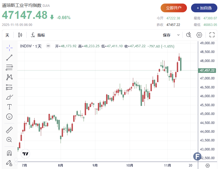Open the 指标 indicators menu
The height and width of the screenshot is (169, 219).
[38, 35]
